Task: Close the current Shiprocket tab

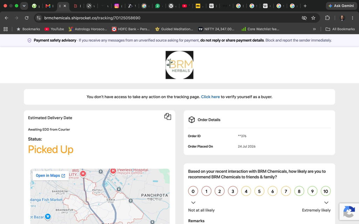Action: [65, 6]
